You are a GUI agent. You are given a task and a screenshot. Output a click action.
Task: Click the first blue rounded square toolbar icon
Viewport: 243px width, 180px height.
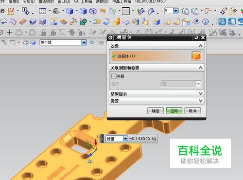222,22
